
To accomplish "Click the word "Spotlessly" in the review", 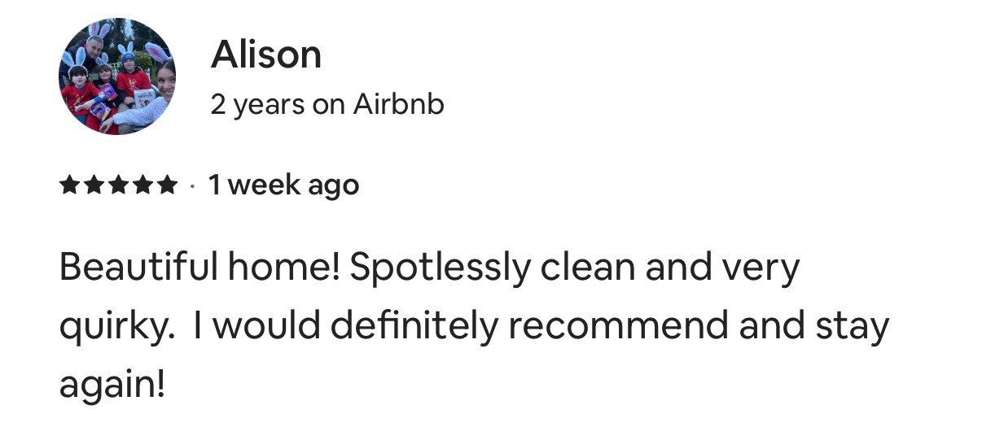I will point(440,268).
